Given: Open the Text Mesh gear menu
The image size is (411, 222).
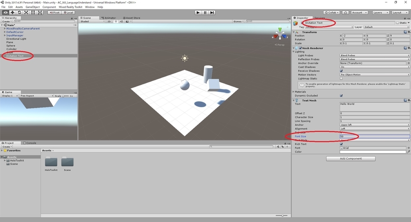Looking at the screenshot, I should point(409,100).
